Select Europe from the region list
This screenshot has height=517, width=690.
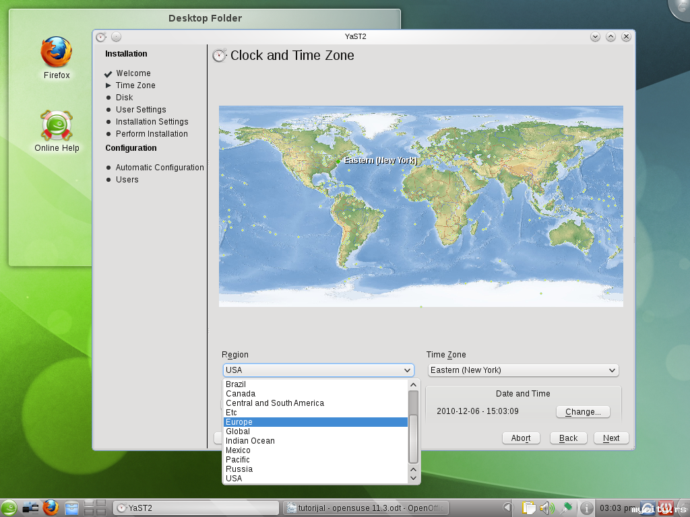315,422
